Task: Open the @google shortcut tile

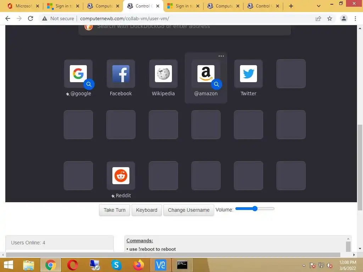Action: pyautogui.click(x=78, y=74)
